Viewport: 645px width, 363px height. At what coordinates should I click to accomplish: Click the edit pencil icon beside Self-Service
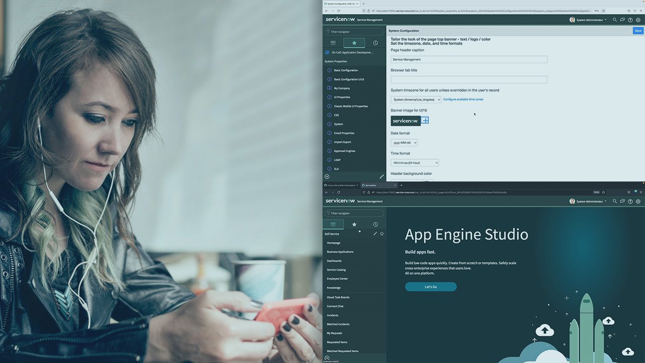[375, 233]
